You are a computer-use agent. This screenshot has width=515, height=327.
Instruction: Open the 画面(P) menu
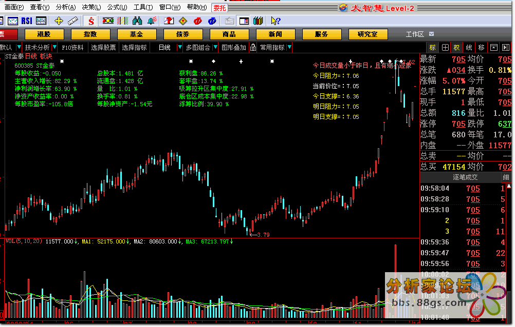tap(14, 7)
